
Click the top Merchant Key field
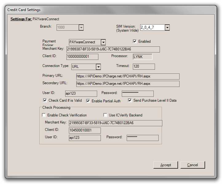[113, 49]
